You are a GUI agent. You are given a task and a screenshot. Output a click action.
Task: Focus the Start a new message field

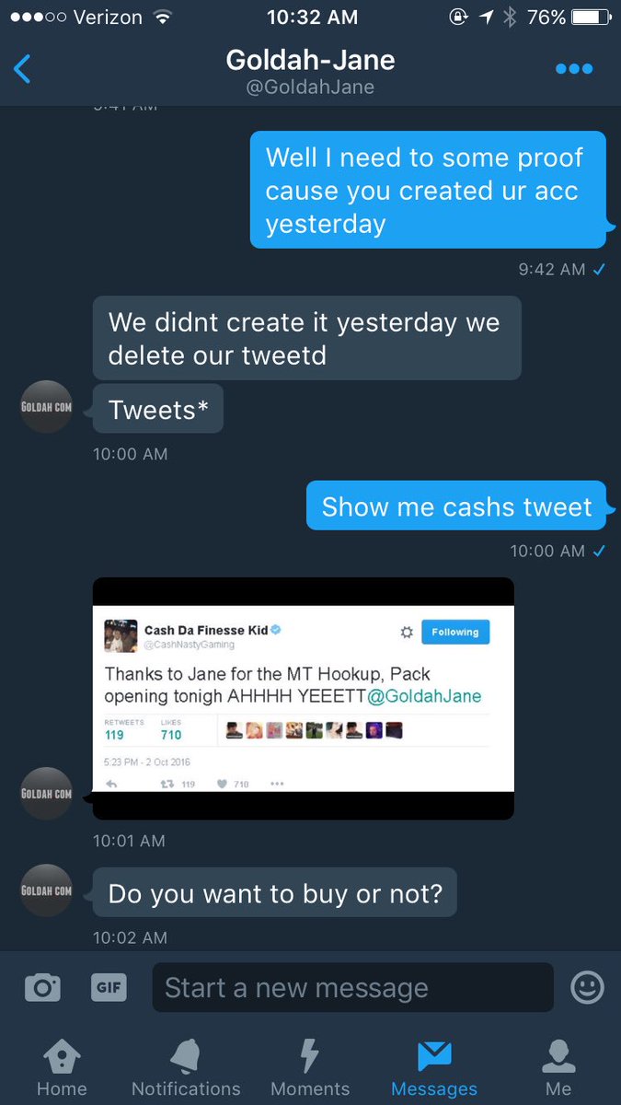(x=353, y=988)
